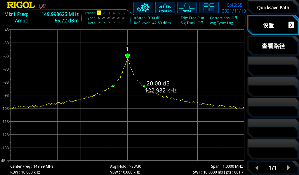The width and height of the screenshot is (299, 175).
Task: Select trace 1 yellow indicator
Action: [x=99, y=13]
